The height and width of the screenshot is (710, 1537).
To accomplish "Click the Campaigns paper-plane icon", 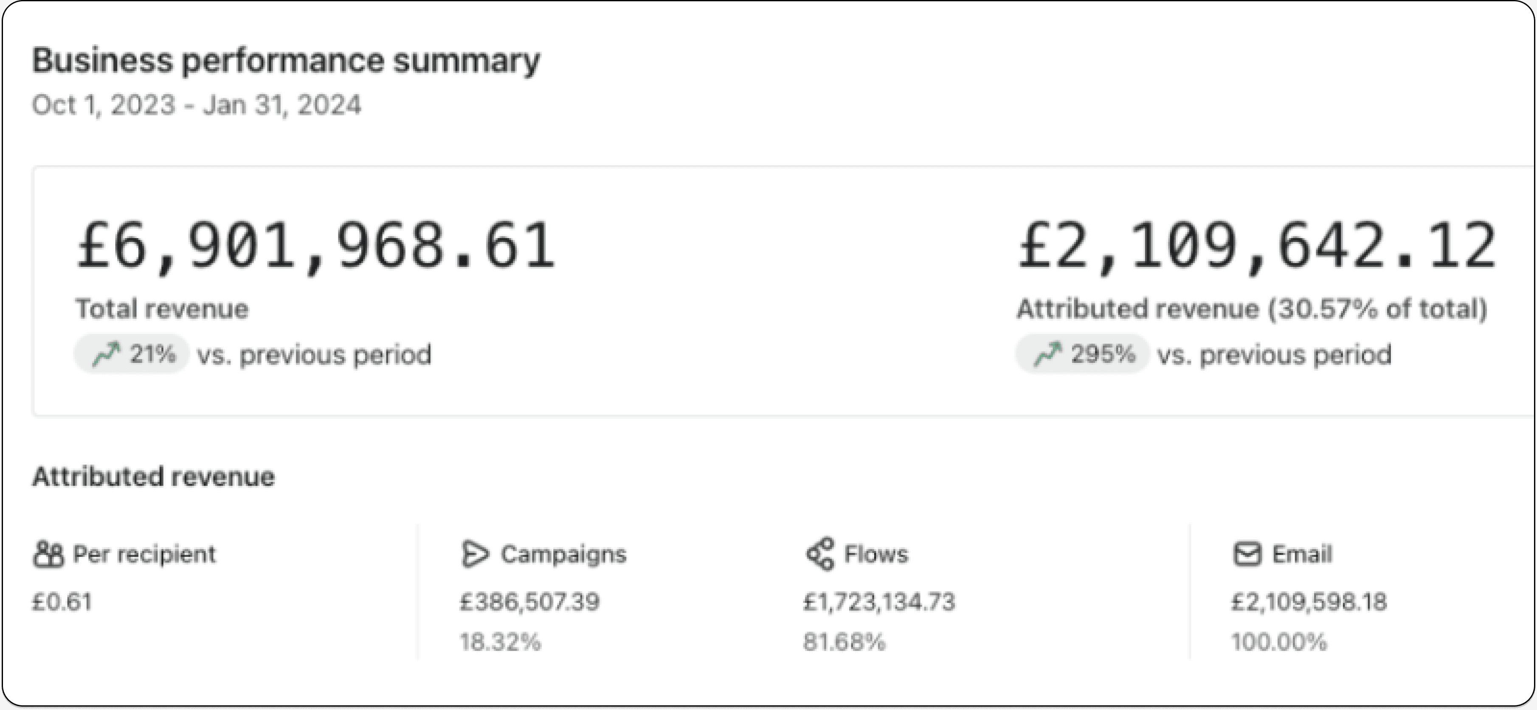I will click(475, 554).
